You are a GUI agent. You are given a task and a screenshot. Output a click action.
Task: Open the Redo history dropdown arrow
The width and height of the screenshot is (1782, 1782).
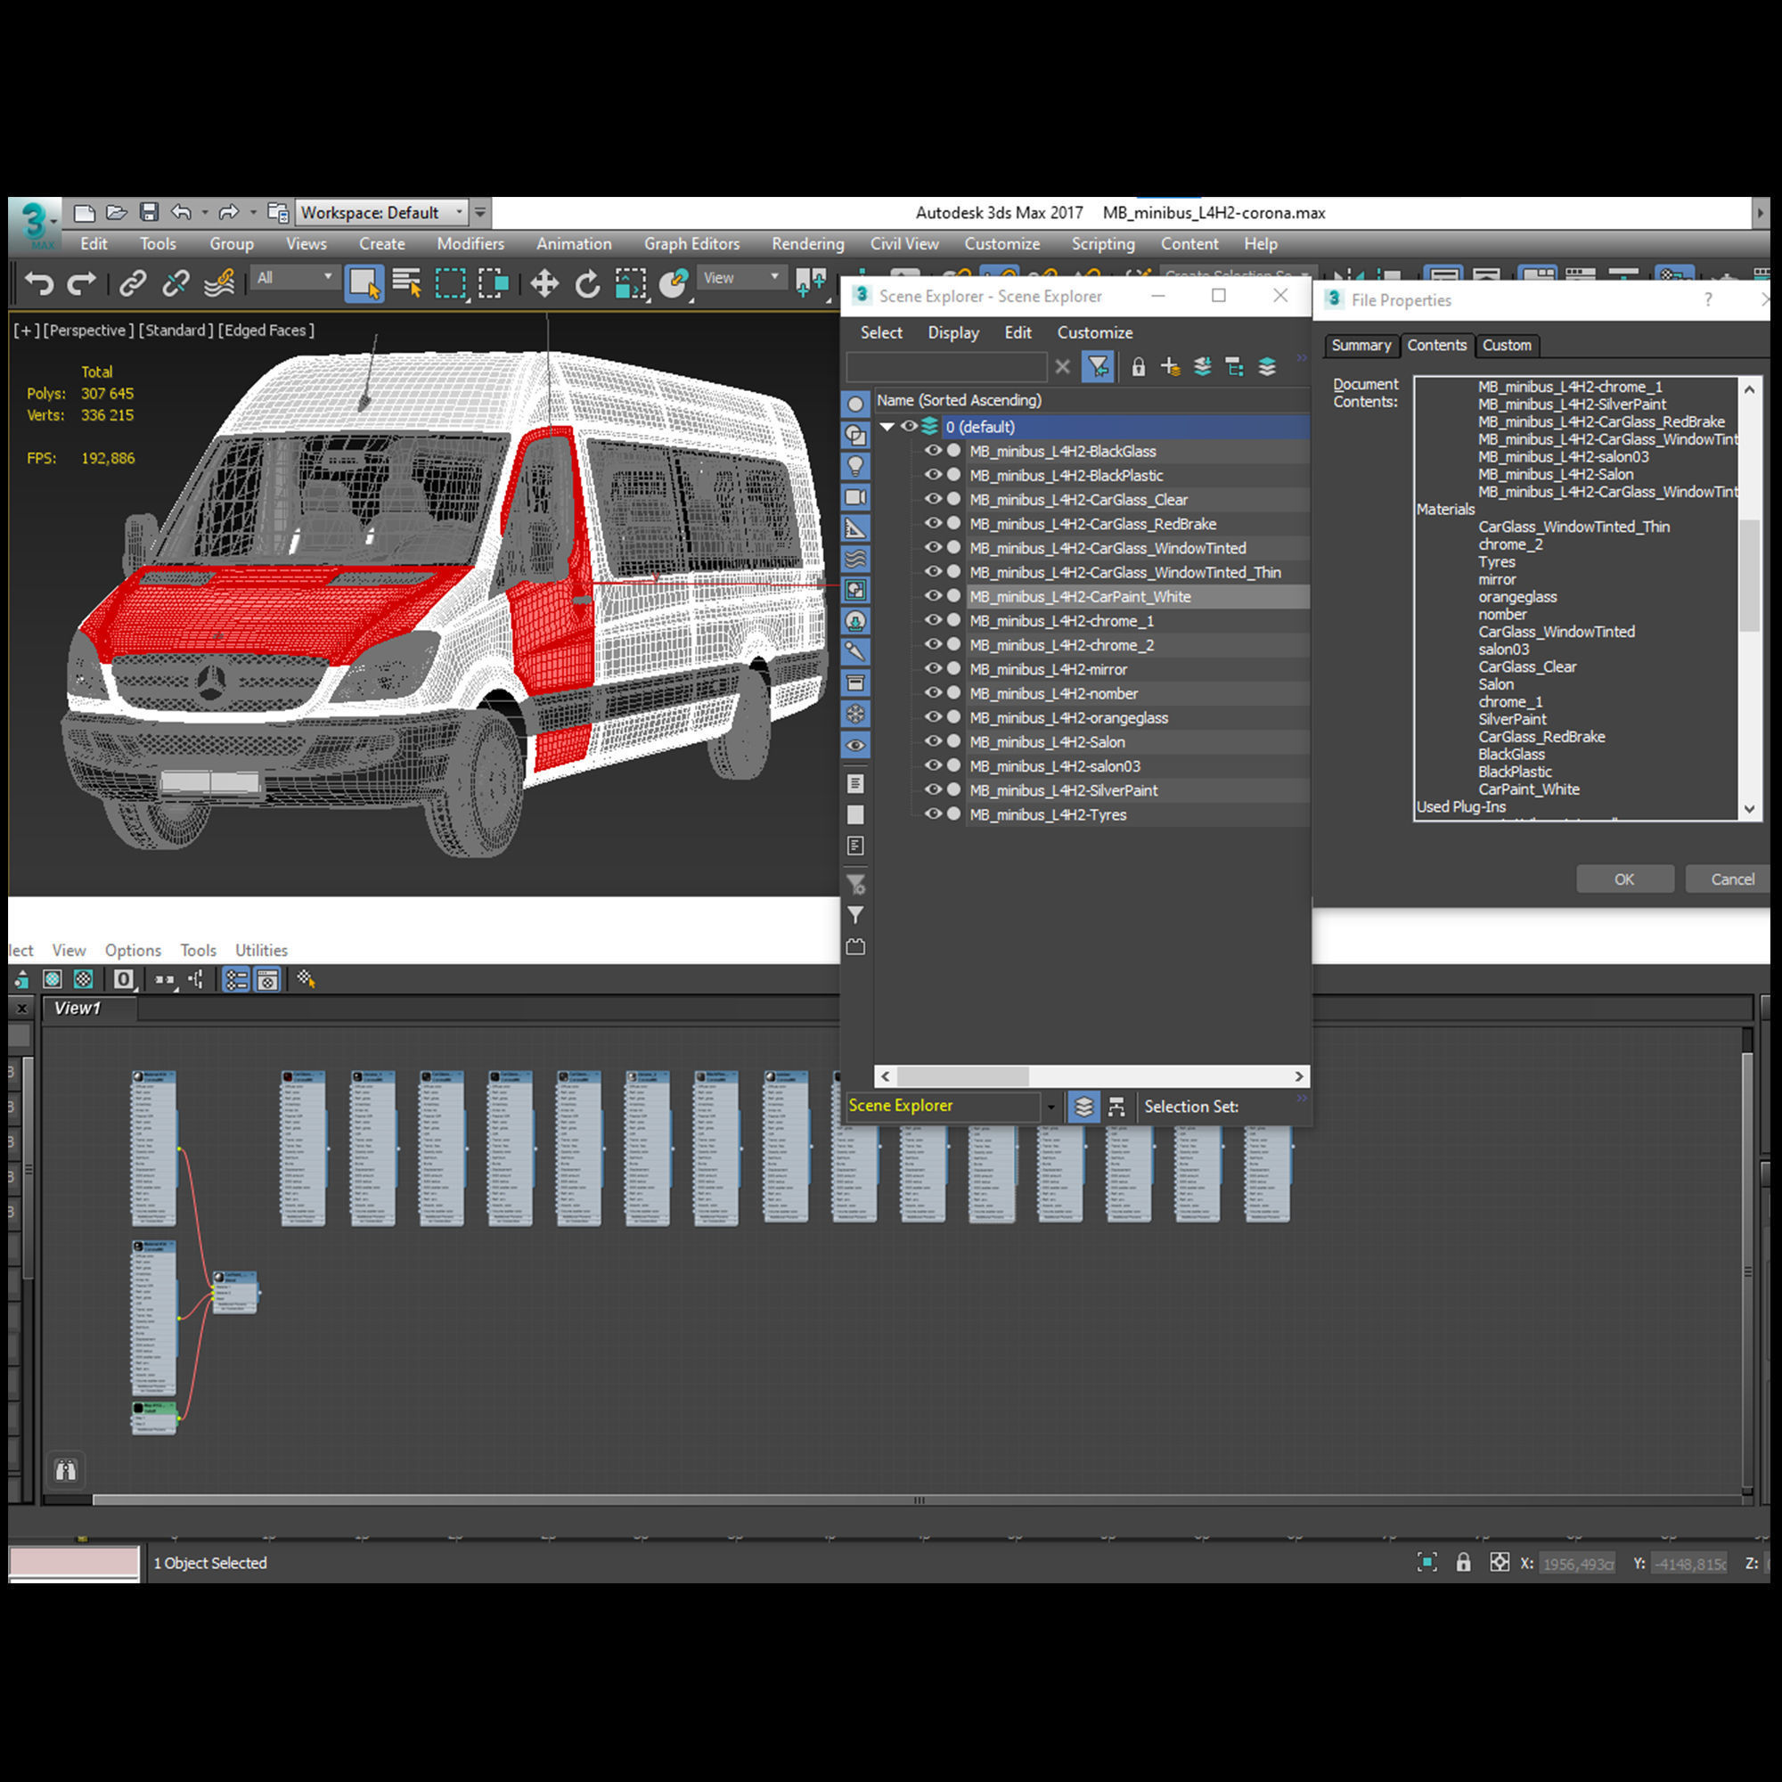tap(253, 213)
